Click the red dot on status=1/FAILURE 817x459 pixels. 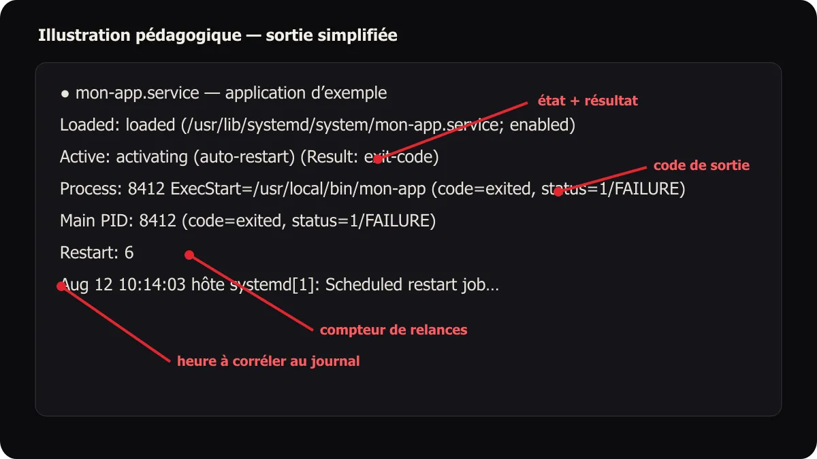(x=558, y=192)
